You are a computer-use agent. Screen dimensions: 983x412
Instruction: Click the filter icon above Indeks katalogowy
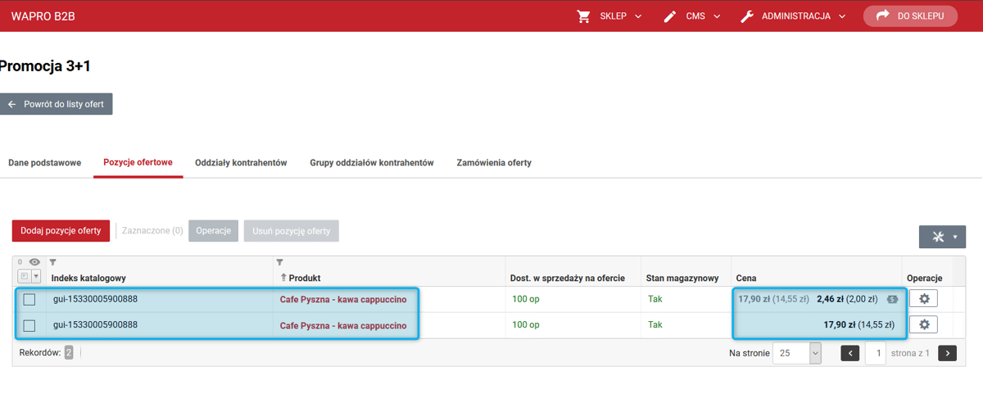pyautogui.click(x=53, y=263)
